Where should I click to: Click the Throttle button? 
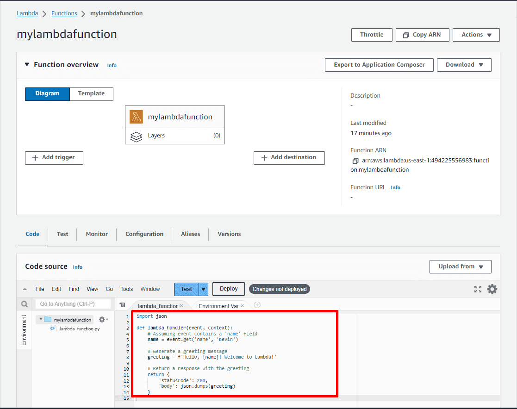(372, 35)
